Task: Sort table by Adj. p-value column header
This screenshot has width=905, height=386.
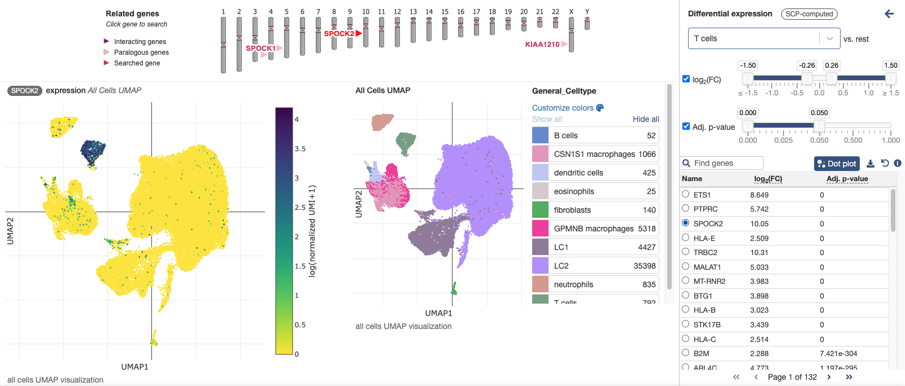Action: [847, 179]
